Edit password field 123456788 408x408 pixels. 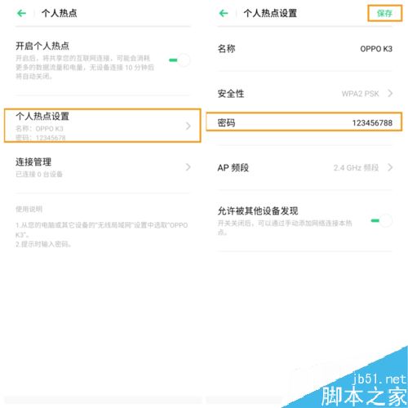click(372, 123)
